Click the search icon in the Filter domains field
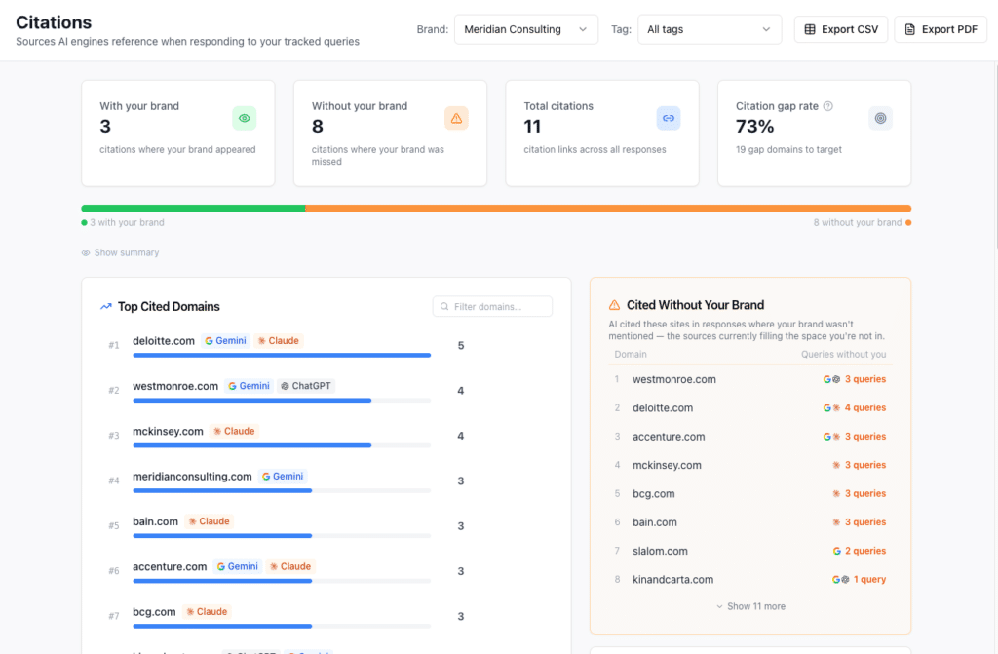Screen dimensions: 998x654 (444, 306)
